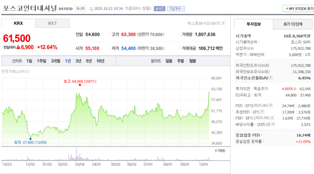Click the 거래량 legend marker in volume chart
This screenshot has height=174, width=314.
point(216,151)
